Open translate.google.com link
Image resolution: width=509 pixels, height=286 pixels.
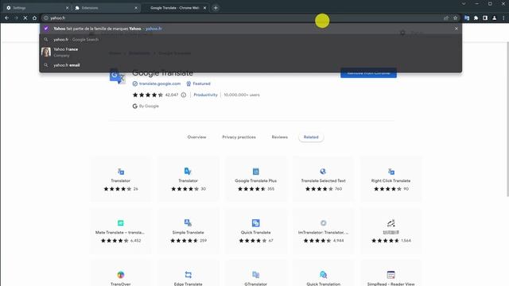tap(159, 83)
